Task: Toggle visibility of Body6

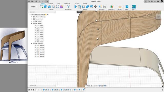Action: tap(36, 37)
